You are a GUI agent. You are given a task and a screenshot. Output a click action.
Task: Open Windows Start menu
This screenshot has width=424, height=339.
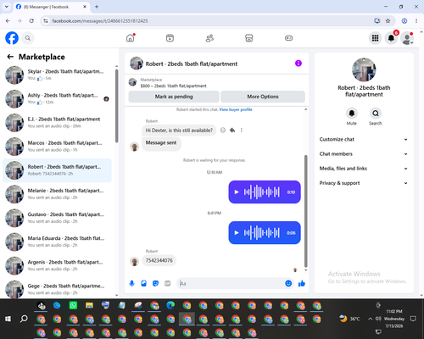[8, 319]
